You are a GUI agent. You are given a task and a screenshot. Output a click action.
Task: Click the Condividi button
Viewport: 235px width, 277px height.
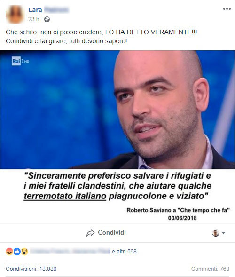click(106, 233)
